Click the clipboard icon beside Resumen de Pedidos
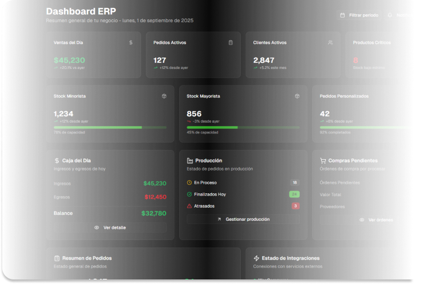The width and height of the screenshot is (424, 284). point(57,258)
